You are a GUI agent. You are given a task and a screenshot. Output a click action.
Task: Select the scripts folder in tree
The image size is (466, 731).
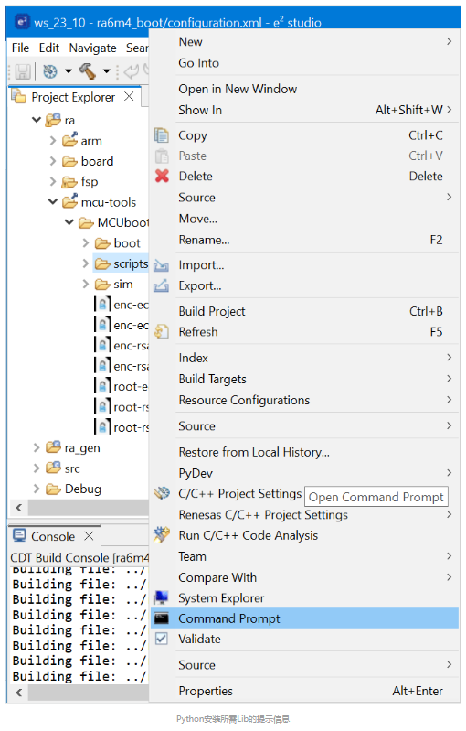(121, 263)
